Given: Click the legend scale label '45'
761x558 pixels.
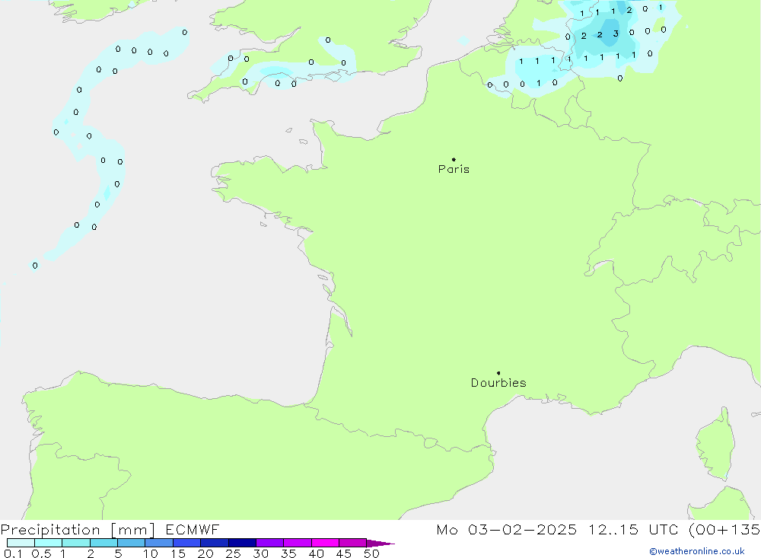Looking at the screenshot, I should point(344,553).
